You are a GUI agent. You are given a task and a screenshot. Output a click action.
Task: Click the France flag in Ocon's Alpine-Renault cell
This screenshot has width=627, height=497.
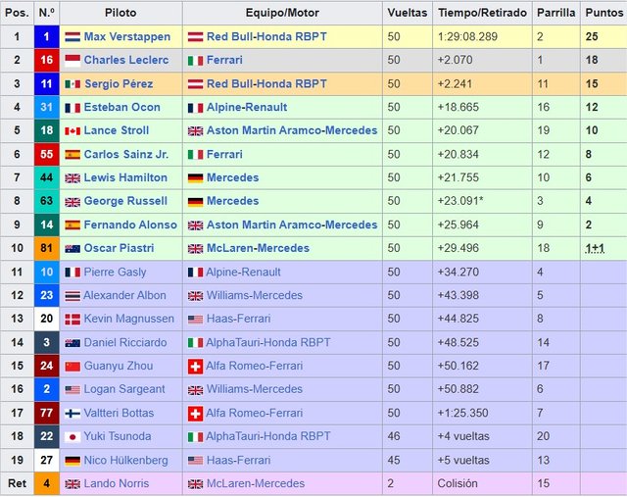point(195,108)
